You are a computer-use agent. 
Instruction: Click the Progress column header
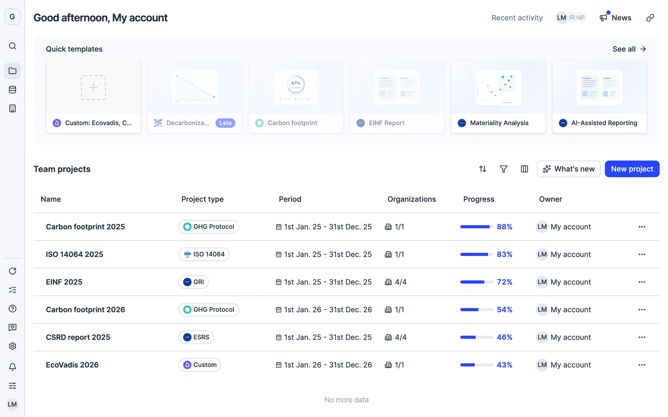pos(479,199)
